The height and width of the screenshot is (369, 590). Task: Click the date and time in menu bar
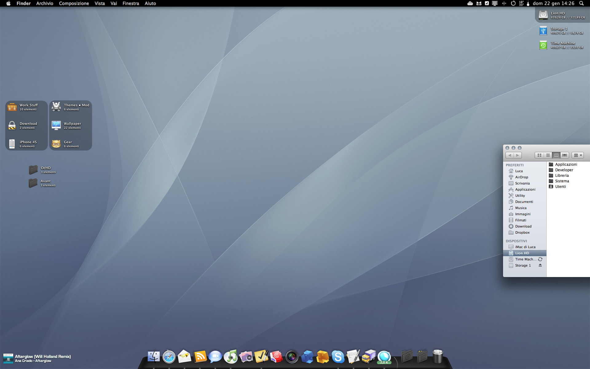[553, 3]
